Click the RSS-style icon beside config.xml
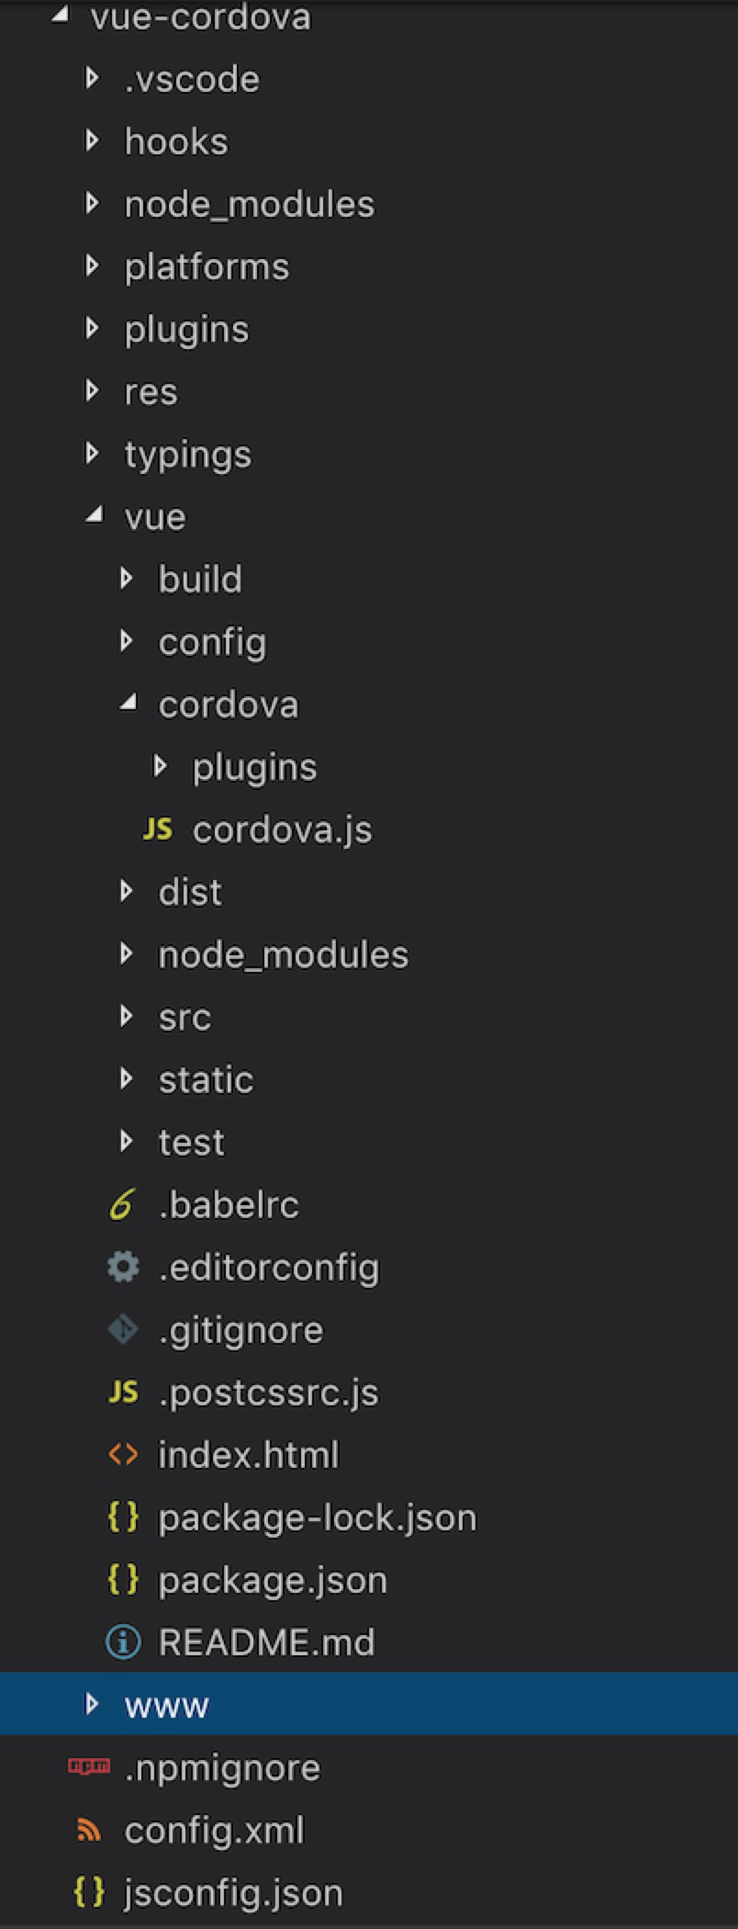This screenshot has width=738, height=1929. [89, 1830]
